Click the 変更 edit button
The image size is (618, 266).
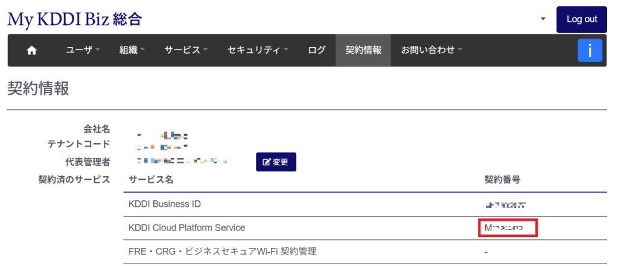[276, 162]
